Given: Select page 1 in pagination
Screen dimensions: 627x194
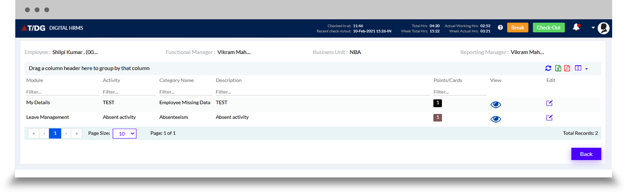Looking at the screenshot, I should point(55,133).
